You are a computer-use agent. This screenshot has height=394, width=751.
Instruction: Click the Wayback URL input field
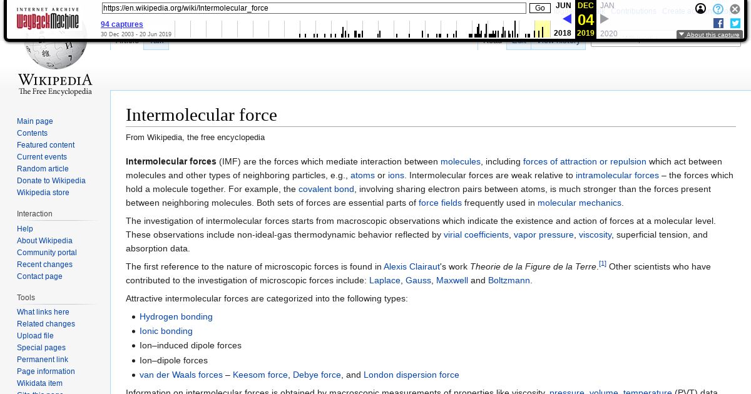(x=314, y=8)
